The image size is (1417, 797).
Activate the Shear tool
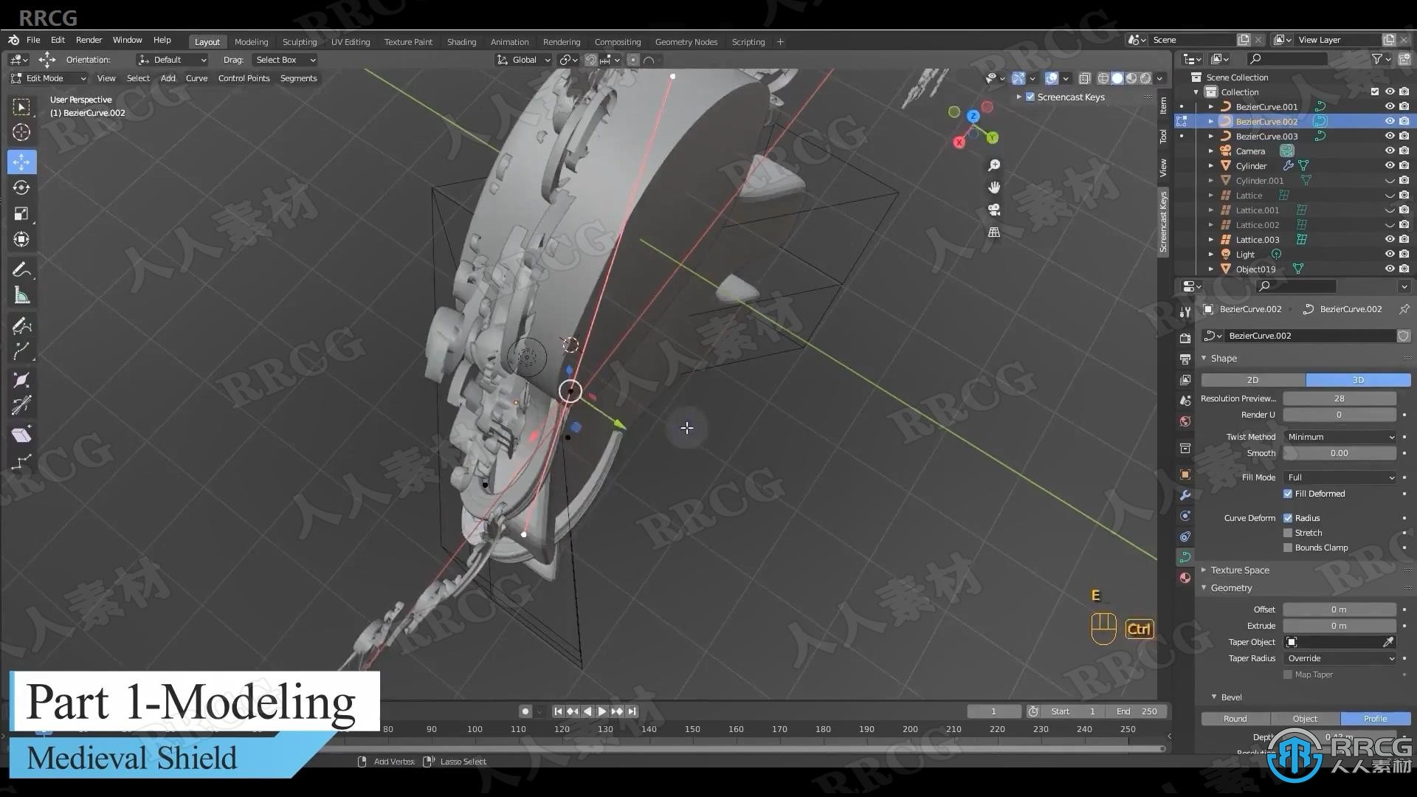(21, 435)
